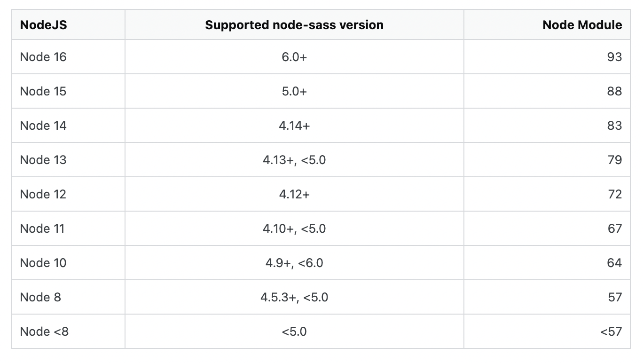Select the Node 14 cell
This screenshot has width=643, height=363.
tap(68, 126)
